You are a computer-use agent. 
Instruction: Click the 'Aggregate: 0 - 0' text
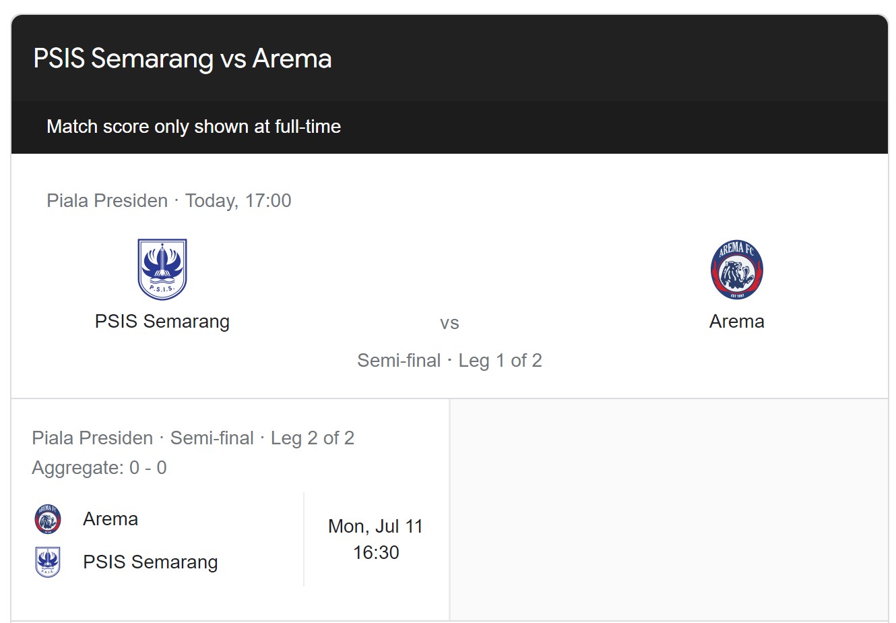click(x=99, y=468)
